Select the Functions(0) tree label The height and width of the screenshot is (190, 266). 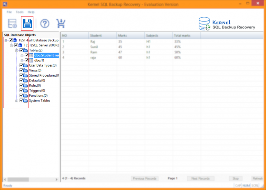click(x=38, y=96)
